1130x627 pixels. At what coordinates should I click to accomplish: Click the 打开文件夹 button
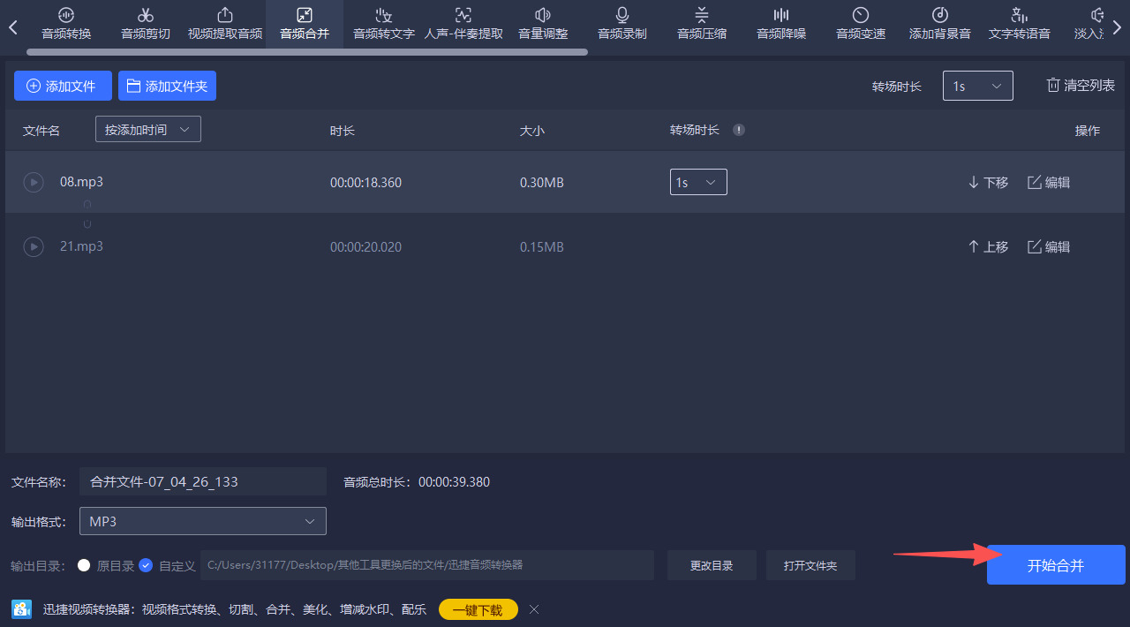(x=810, y=565)
